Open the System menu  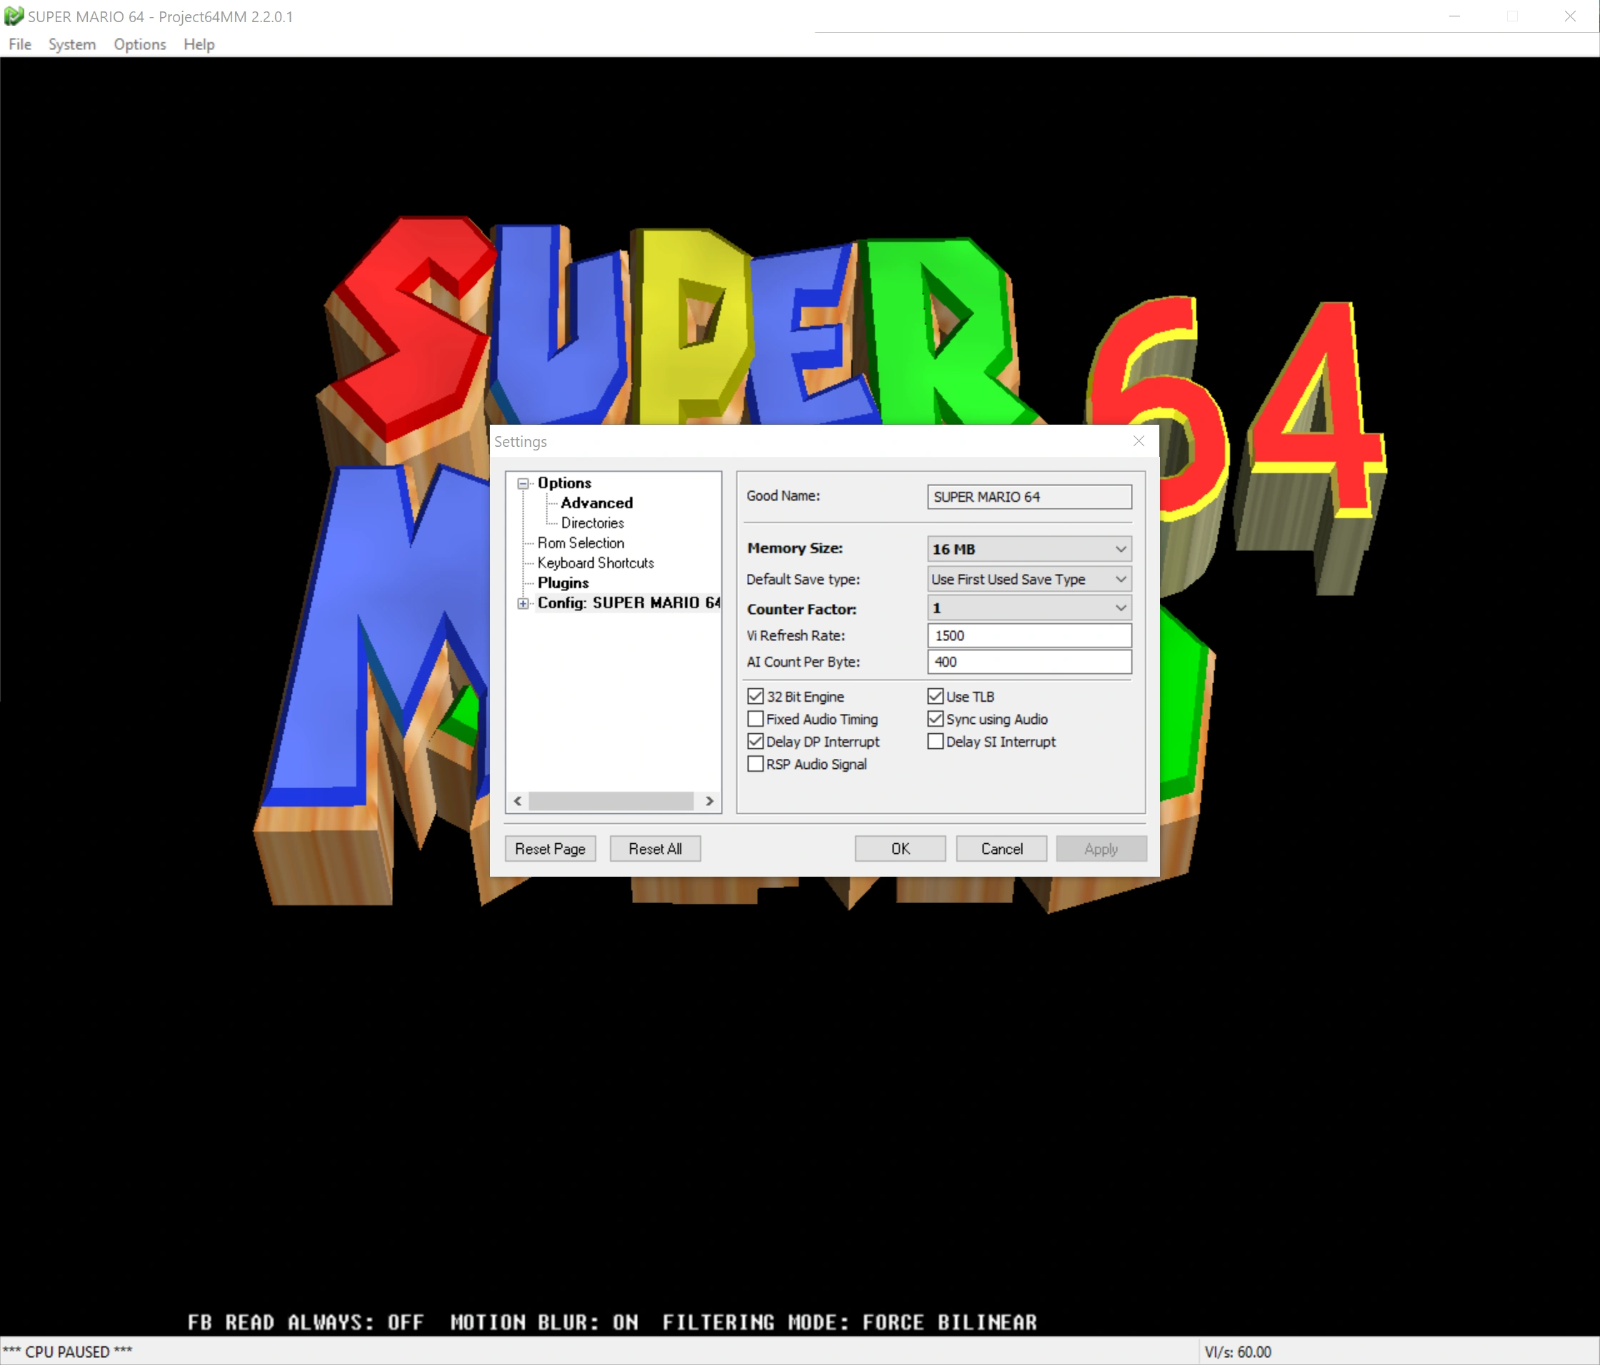[x=72, y=44]
